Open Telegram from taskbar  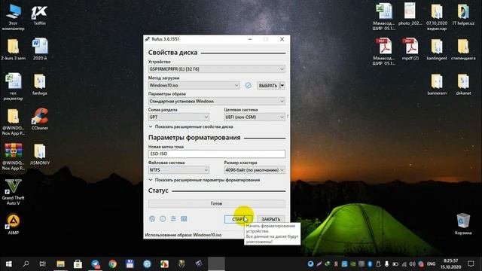(x=96, y=263)
